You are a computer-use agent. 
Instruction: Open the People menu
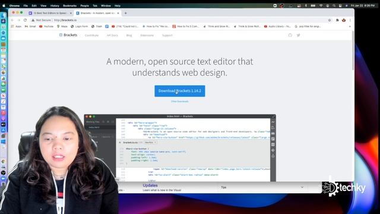click(x=84, y=5)
